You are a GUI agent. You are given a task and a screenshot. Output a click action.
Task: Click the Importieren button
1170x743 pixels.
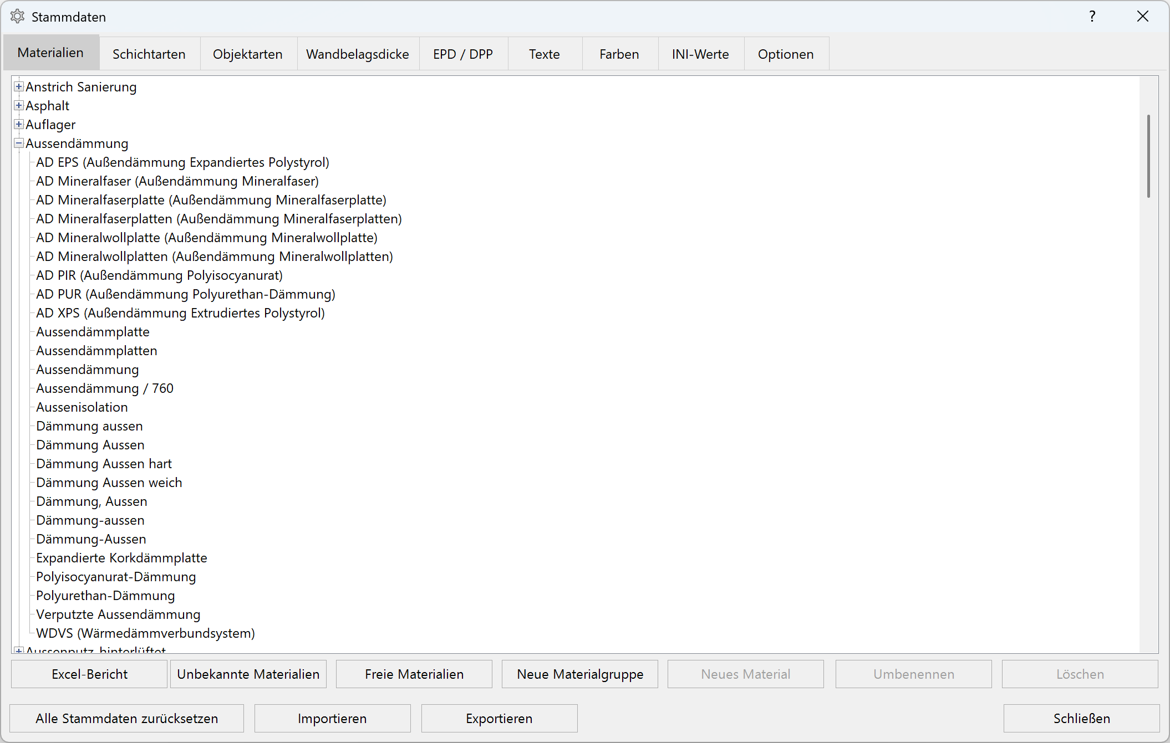point(333,719)
